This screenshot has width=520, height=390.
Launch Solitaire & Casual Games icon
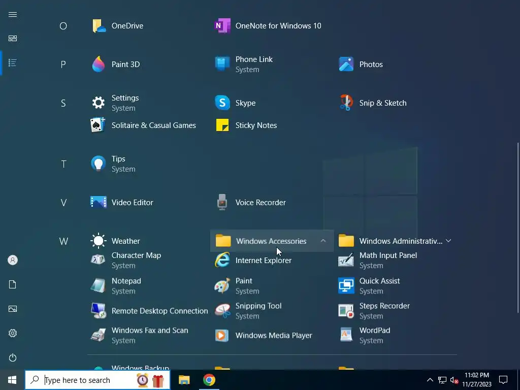[98, 125]
